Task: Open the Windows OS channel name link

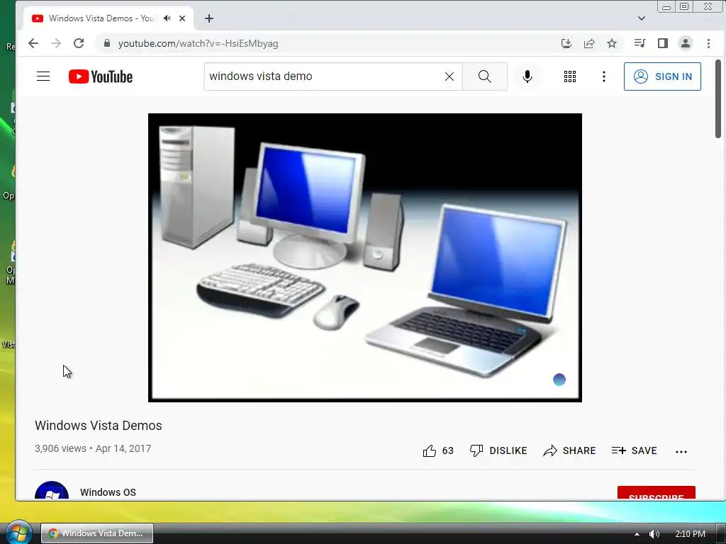Action: pyautogui.click(x=108, y=492)
